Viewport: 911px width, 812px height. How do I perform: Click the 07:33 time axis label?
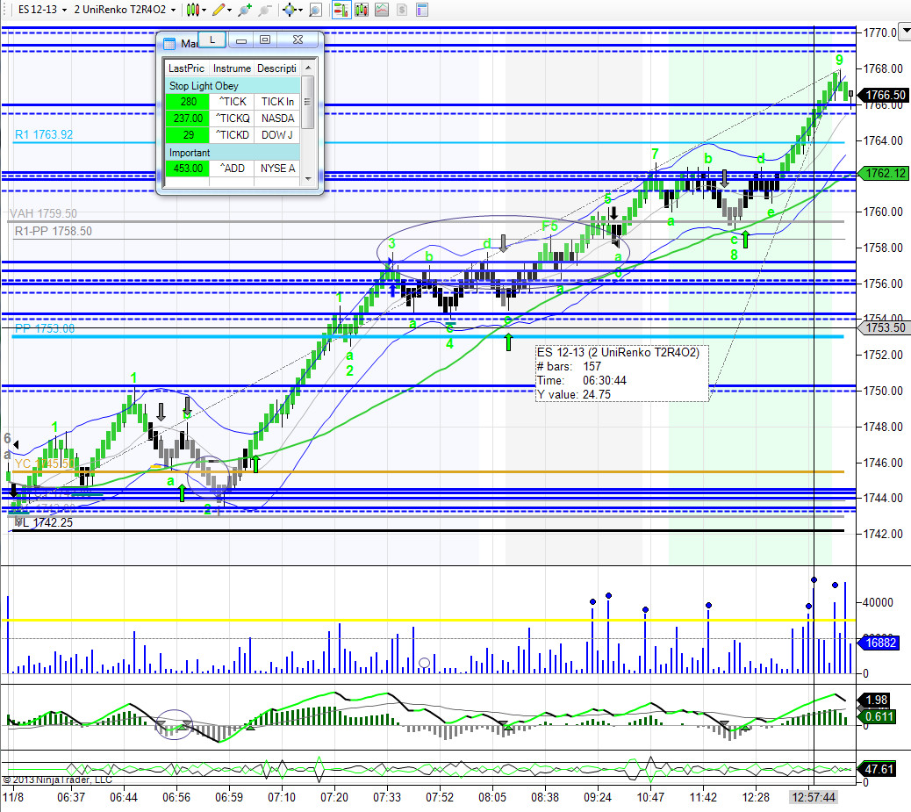point(387,797)
